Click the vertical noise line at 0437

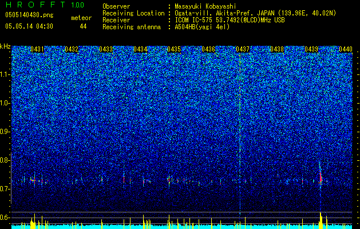tap(240, 135)
